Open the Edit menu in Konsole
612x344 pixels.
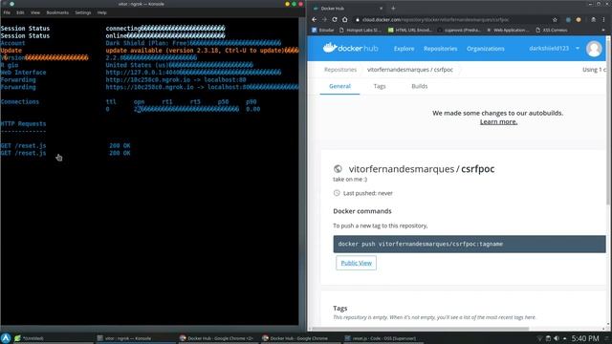(x=20, y=12)
